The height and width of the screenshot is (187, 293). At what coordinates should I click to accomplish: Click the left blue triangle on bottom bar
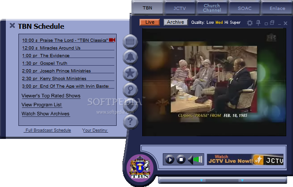coord(201,180)
